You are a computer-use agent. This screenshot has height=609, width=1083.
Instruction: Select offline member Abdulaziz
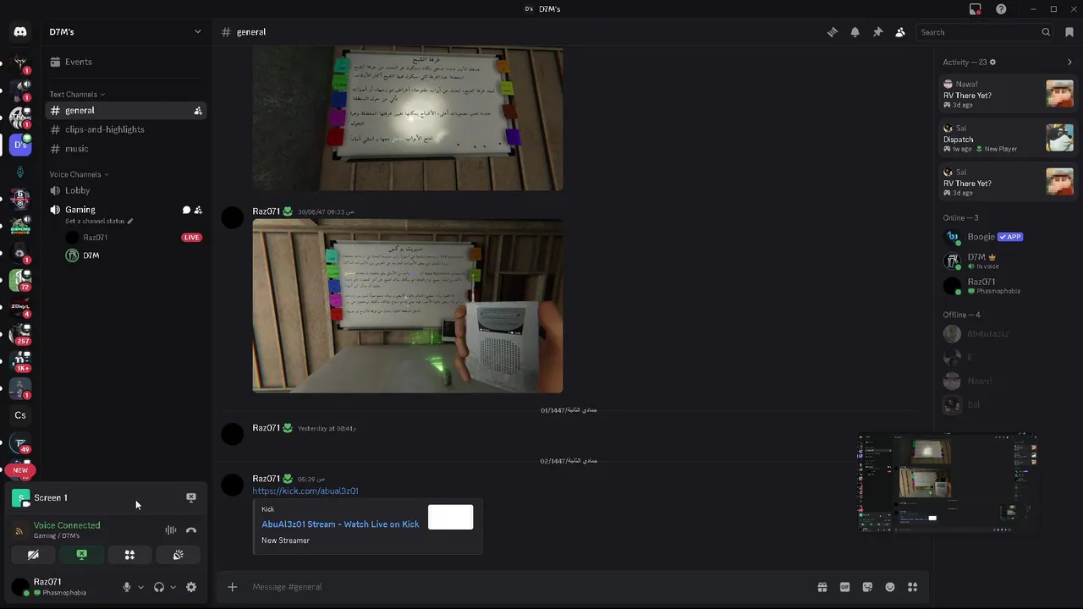tap(1008, 334)
